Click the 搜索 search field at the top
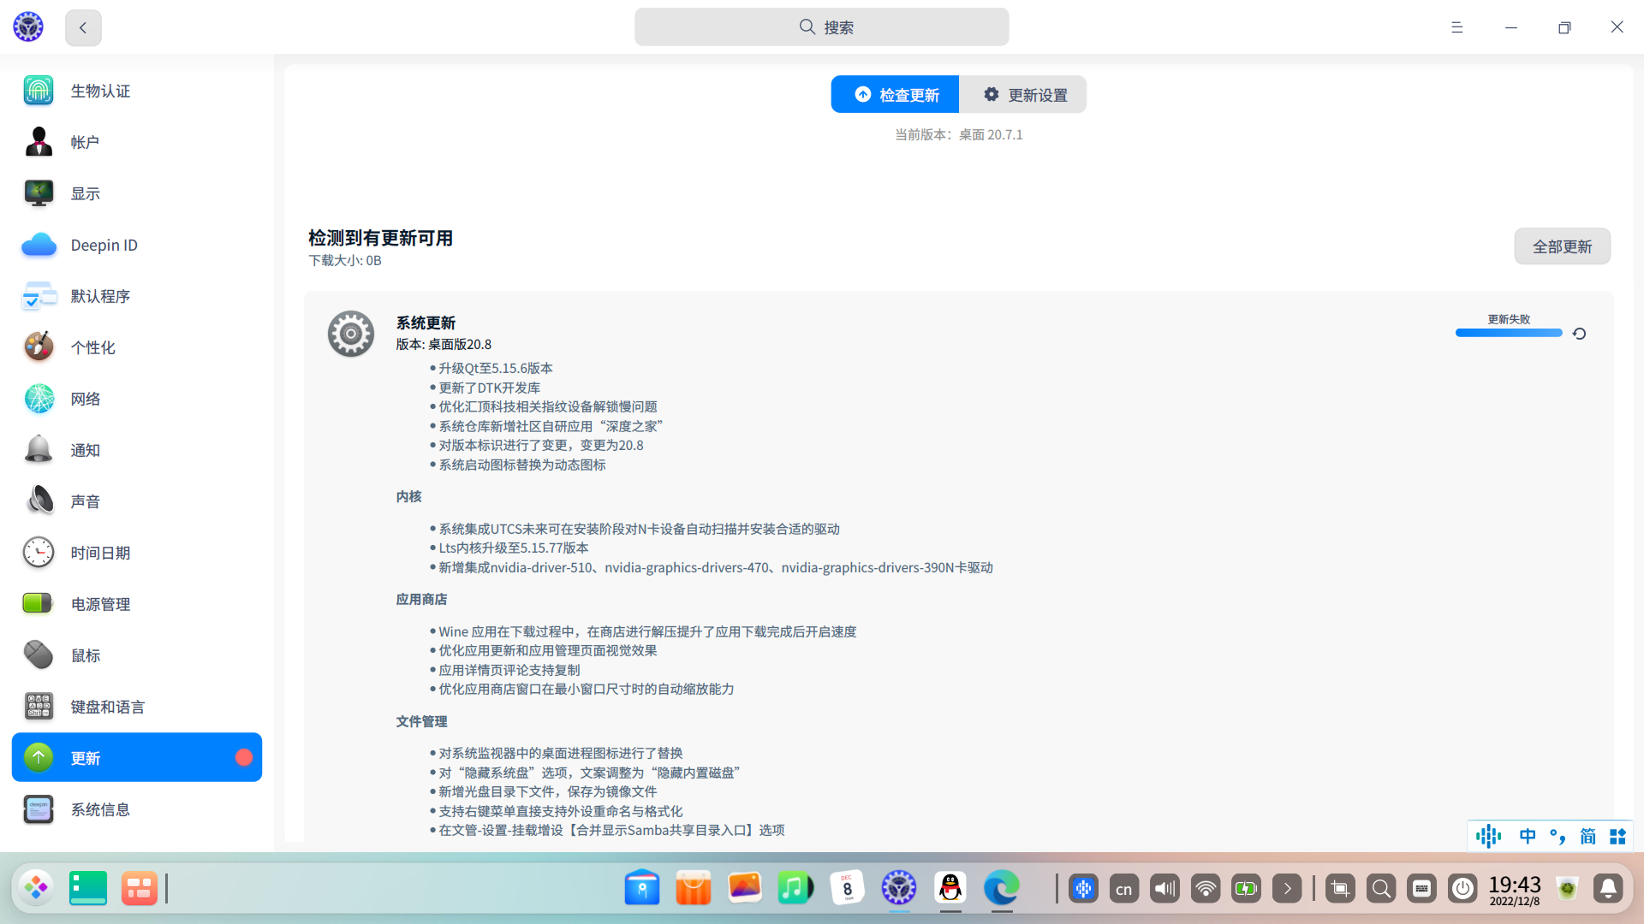The height and width of the screenshot is (924, 1644). pos(821,27)
